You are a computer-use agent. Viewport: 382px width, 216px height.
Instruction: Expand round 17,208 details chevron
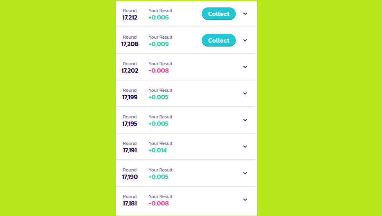[245, 40]
